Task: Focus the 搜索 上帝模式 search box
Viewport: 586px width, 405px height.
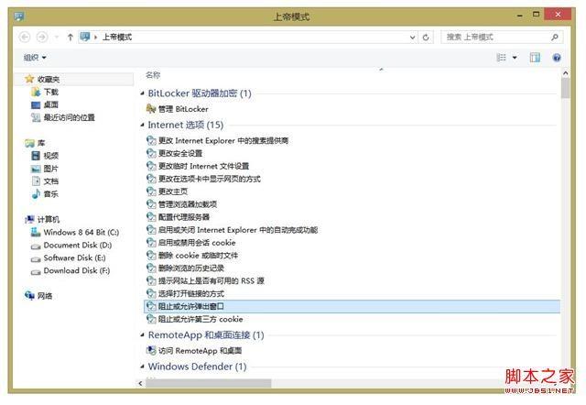Action: pos(502,37)
